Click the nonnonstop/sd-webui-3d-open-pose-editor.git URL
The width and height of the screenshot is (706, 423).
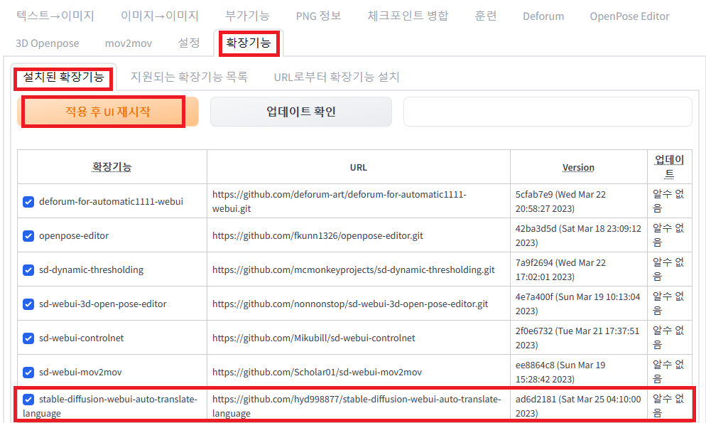(x=350, y=304)
